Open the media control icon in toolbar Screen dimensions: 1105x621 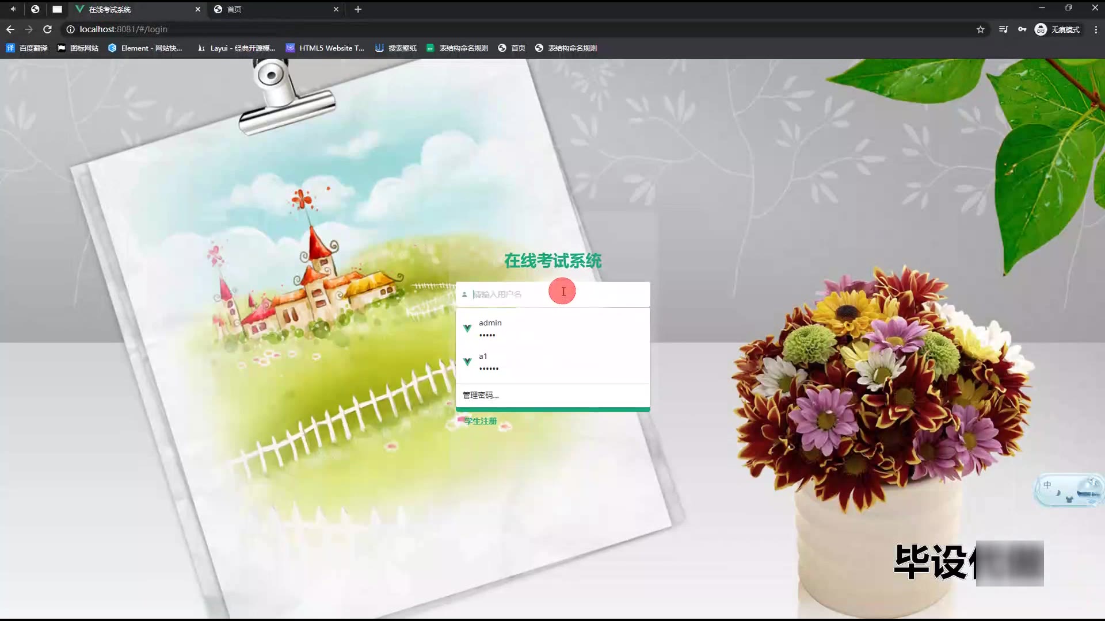point(1003,29)
